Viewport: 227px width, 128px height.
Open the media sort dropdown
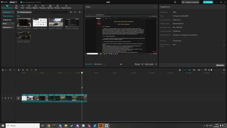tap(76, 12)
